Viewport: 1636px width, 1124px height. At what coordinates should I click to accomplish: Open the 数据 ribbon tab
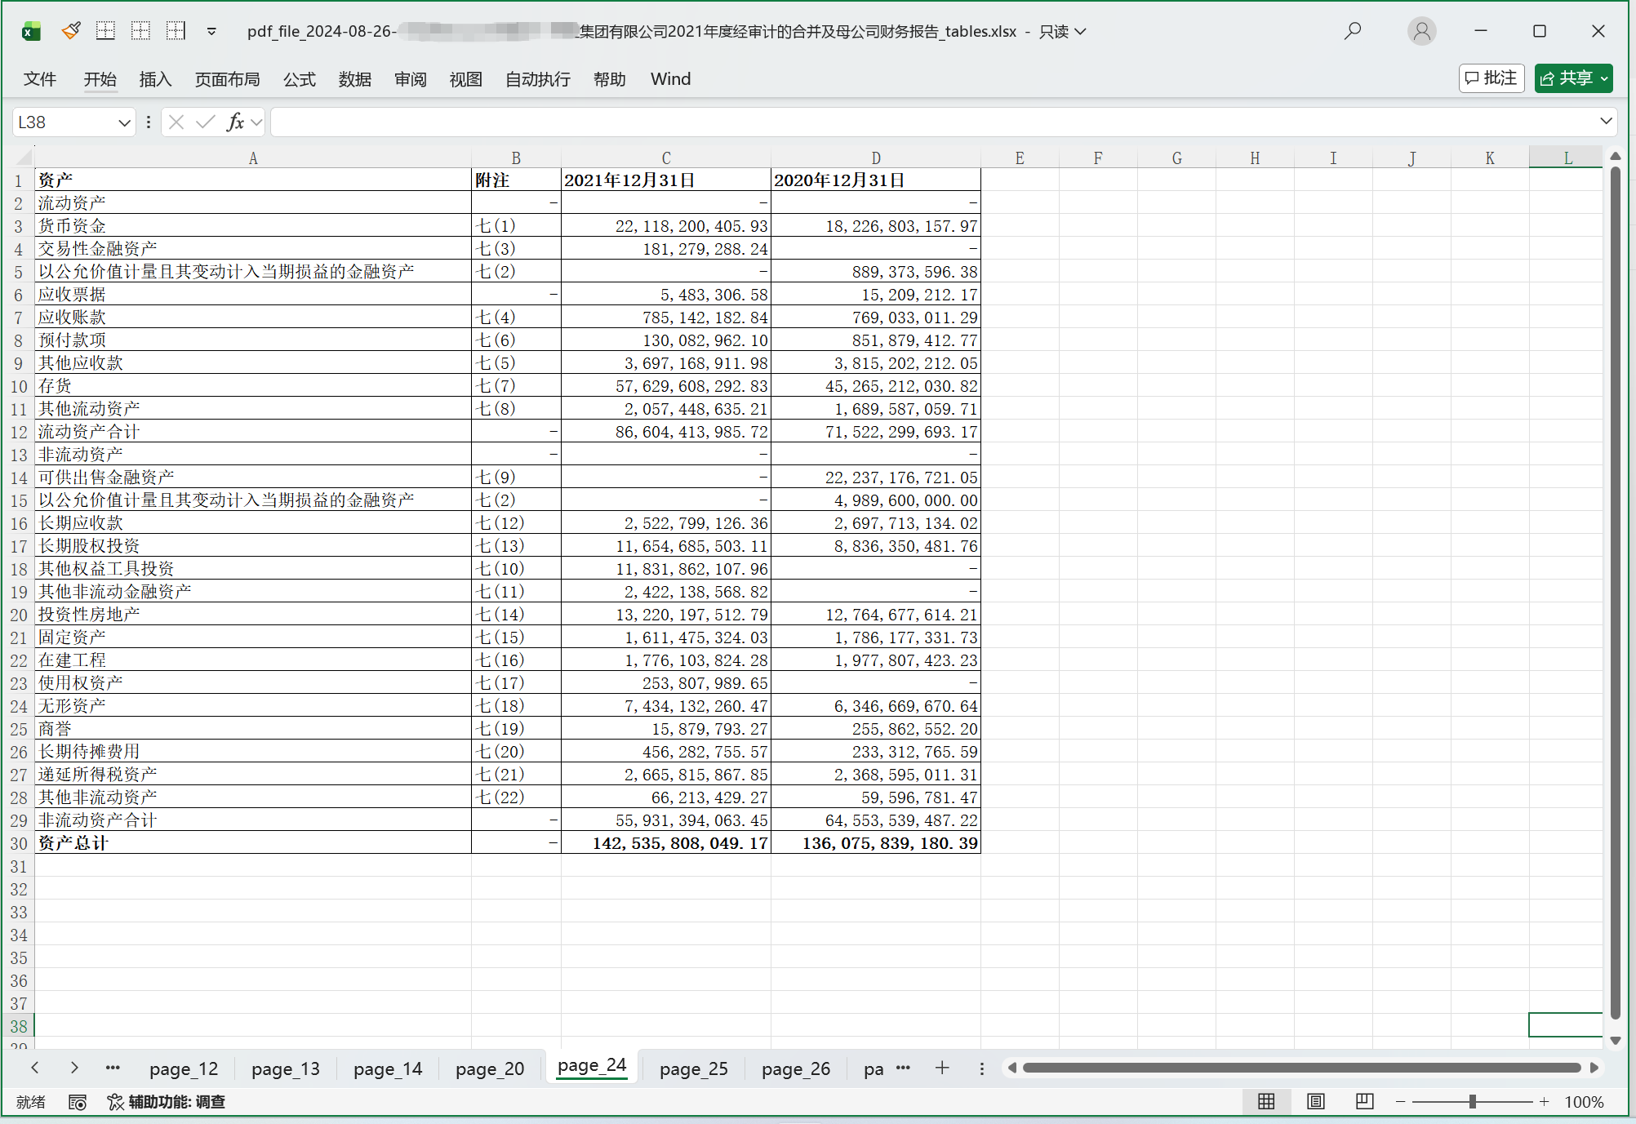(354, 79)
